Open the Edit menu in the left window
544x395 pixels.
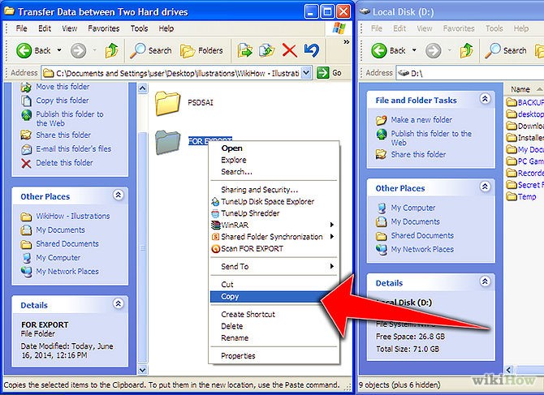coord(45,28)
